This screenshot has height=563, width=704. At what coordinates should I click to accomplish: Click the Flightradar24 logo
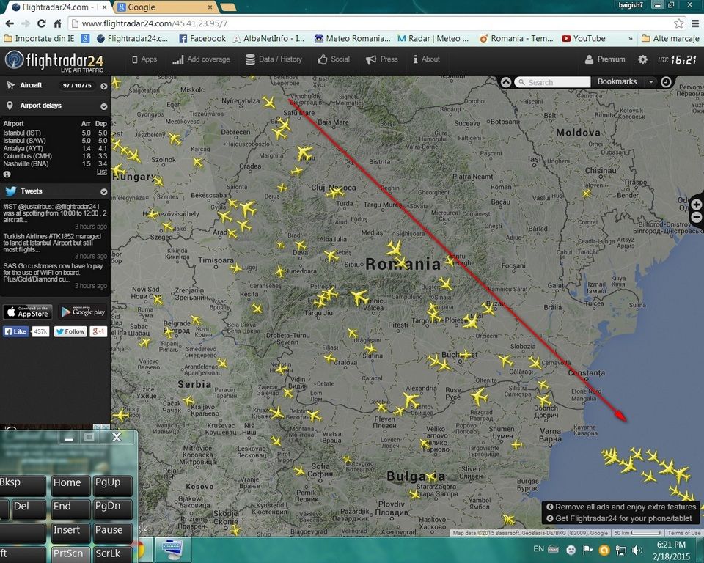pyautogui.click(x=54, y=61)
